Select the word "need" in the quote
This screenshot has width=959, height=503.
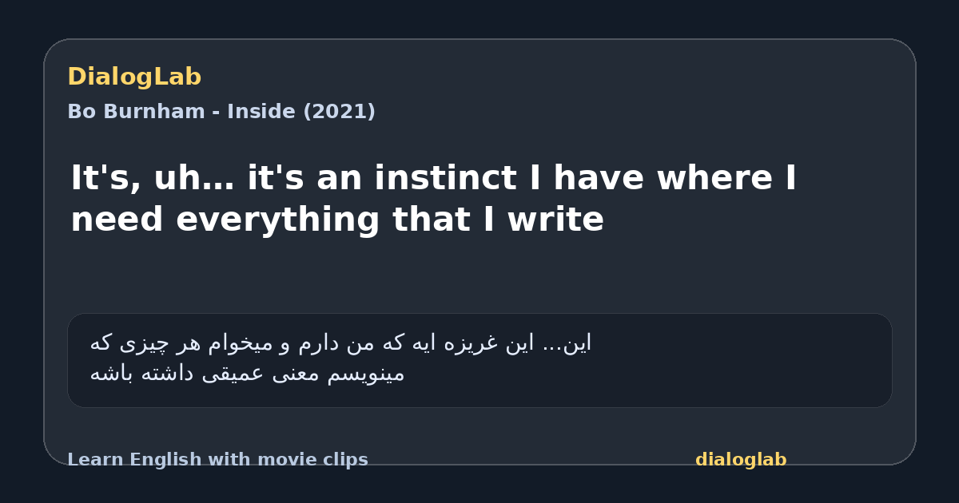click(117, 220)
